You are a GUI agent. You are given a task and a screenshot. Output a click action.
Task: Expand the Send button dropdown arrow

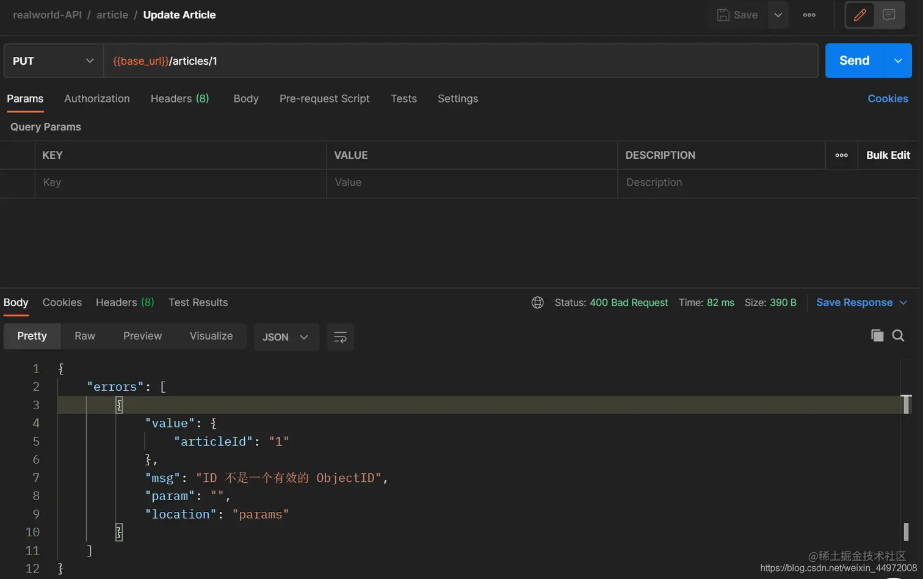pyautogui.click(x=898, y=60)
